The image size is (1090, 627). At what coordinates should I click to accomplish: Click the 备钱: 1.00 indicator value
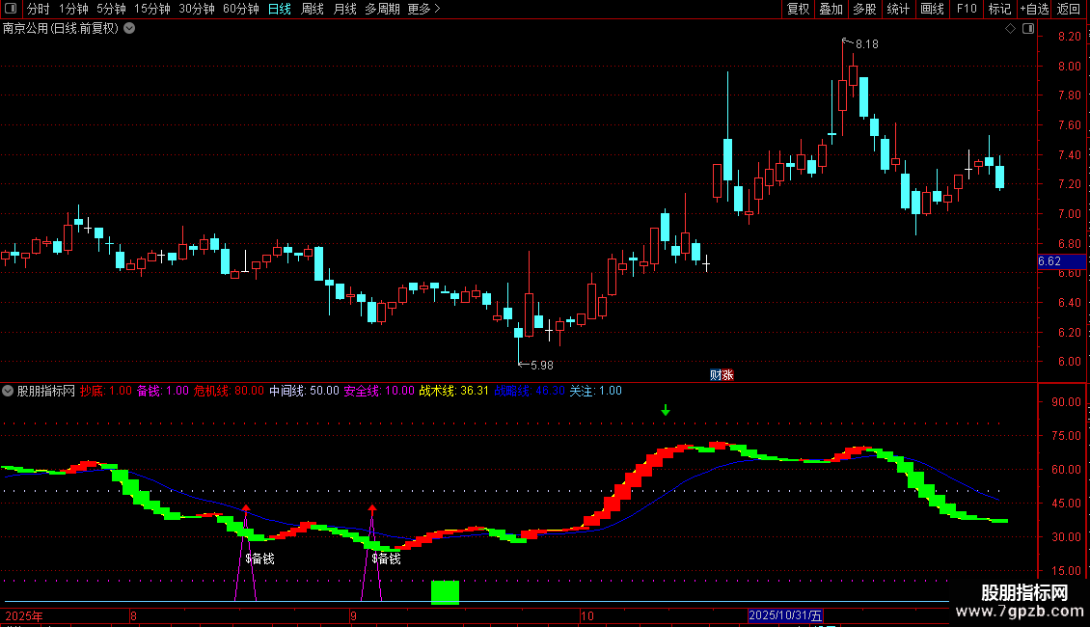point(163,391)
